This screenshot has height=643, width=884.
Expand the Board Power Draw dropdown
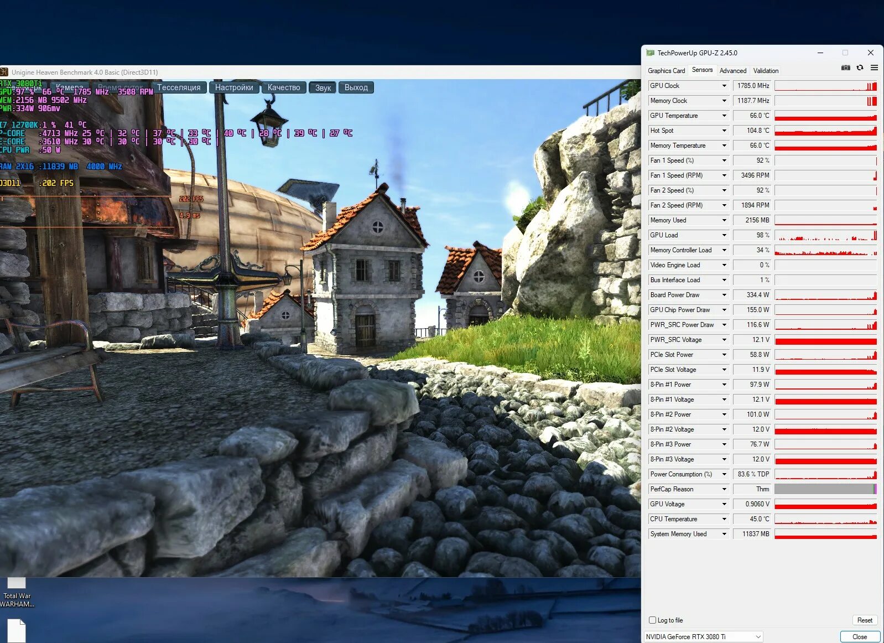[724, 295]
